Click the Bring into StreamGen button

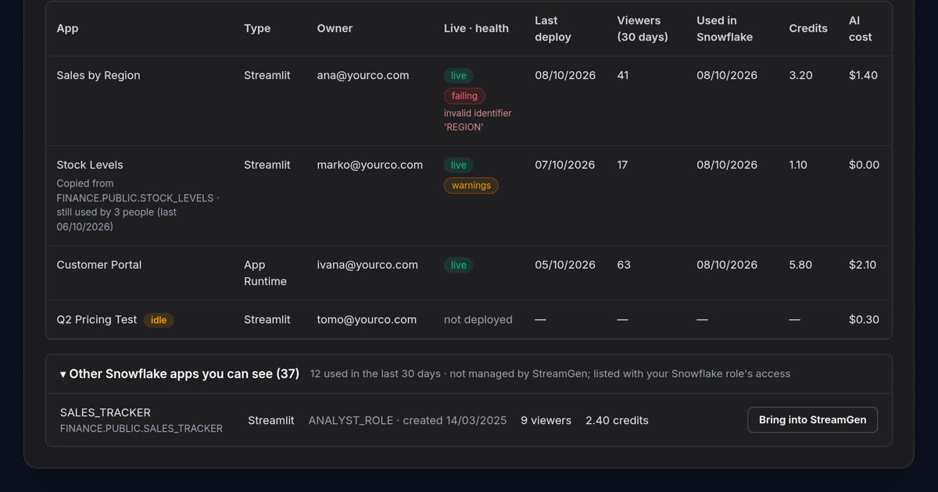click(812, 420)
